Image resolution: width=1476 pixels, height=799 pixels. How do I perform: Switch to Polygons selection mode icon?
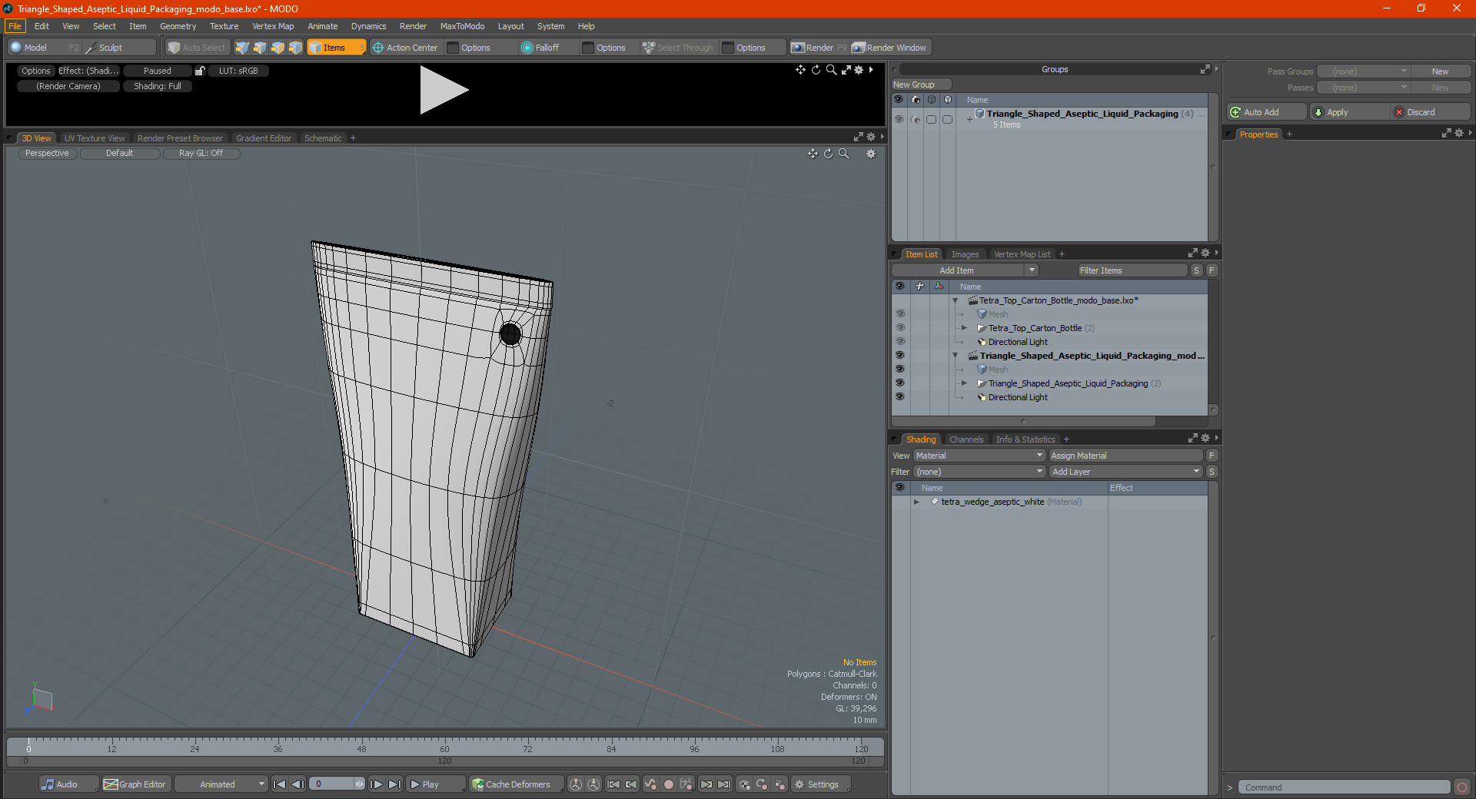(x=278, y=48)
